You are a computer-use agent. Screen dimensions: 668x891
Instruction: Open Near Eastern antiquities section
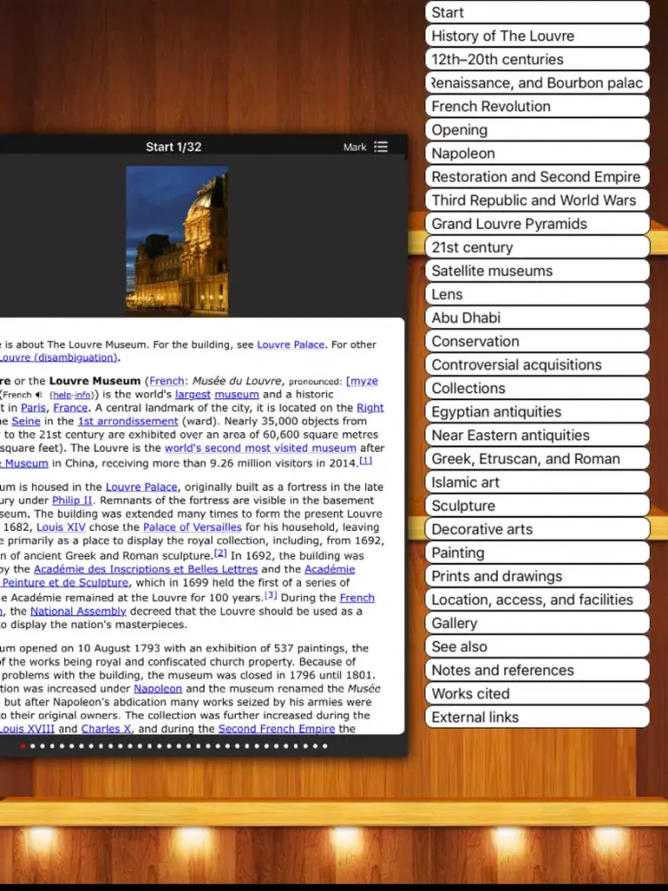tap(537, 436)
